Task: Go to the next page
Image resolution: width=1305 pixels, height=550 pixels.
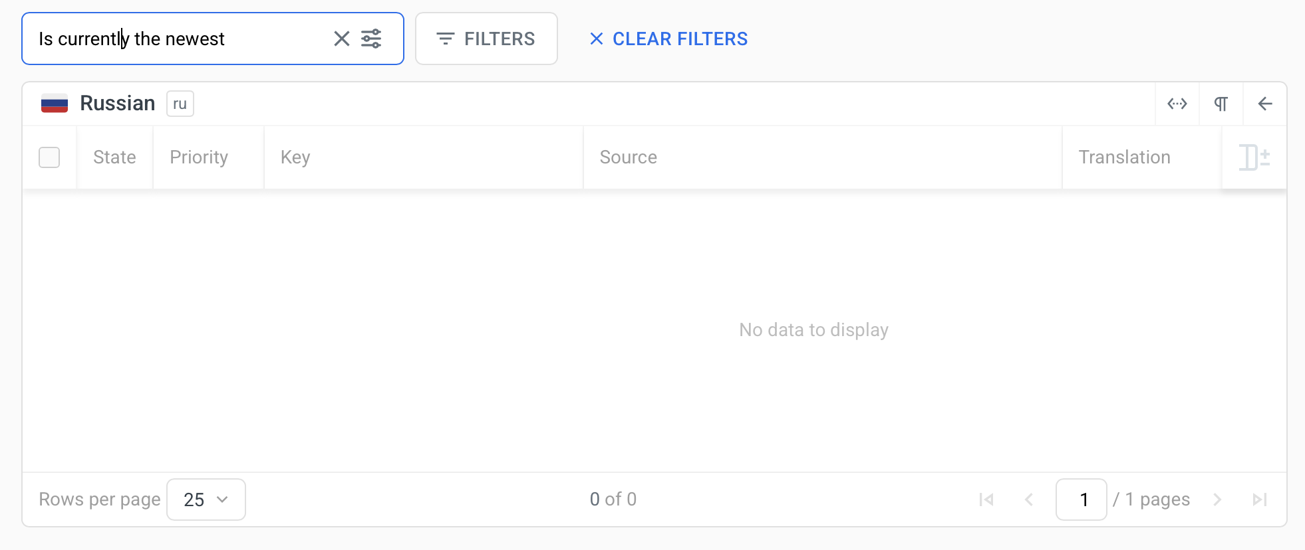Action: (1217, 500)
